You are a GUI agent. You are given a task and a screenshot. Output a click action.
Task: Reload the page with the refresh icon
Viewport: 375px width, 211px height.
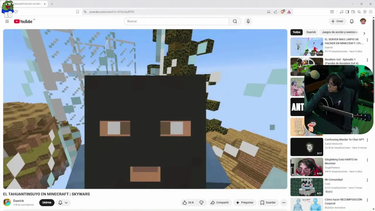click(x=16, y=12)
